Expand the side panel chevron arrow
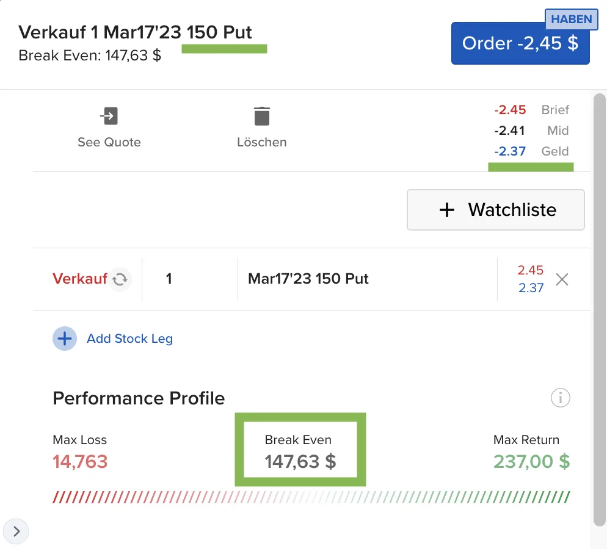This screenshot has width=607, height=549. 16,531
